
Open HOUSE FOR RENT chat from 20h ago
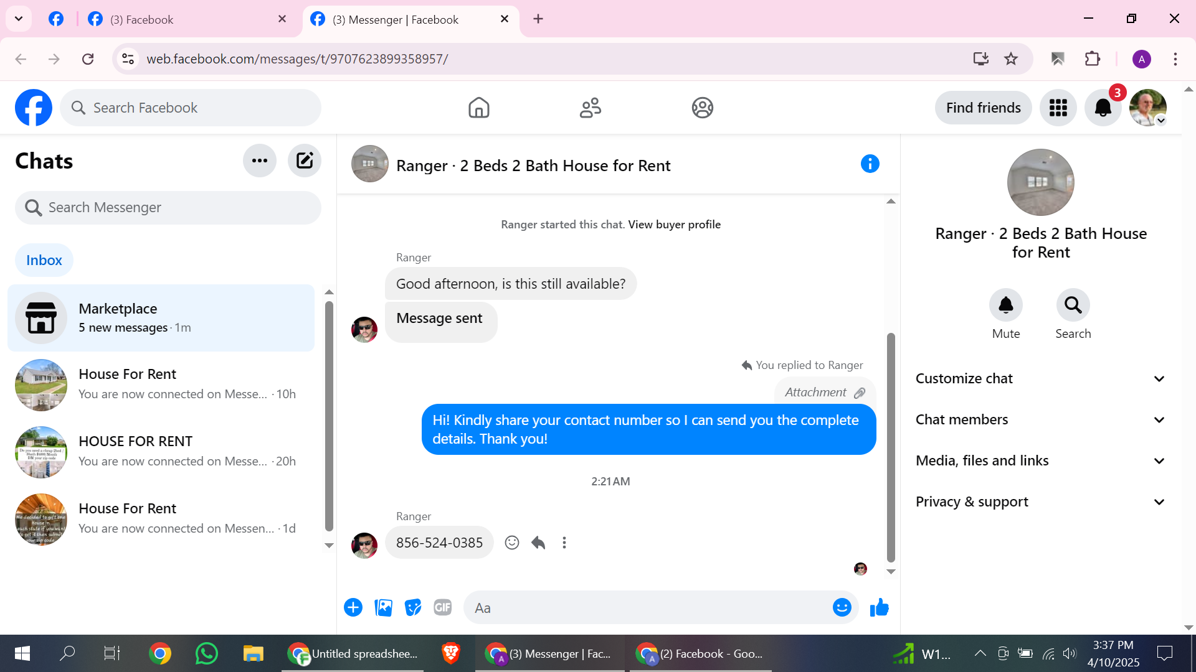[161, 452]
